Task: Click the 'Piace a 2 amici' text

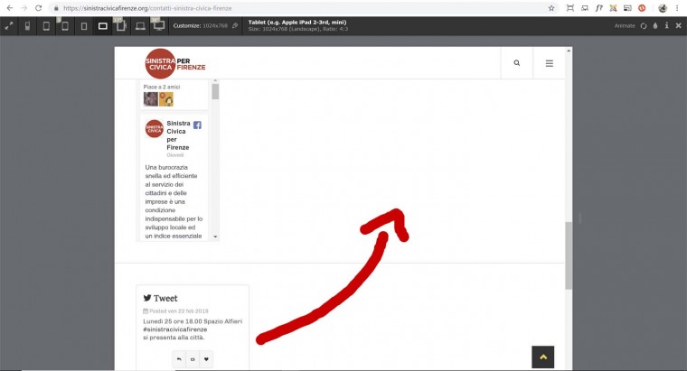Action: [x=162, y=87]
